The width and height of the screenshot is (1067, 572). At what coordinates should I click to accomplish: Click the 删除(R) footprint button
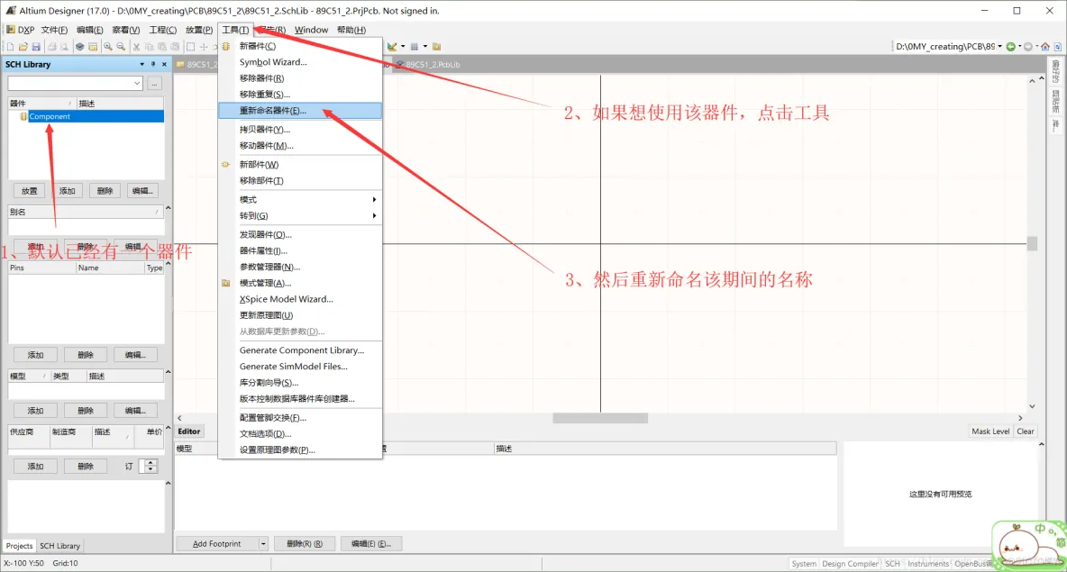pyautogui.click(x=305, y=544)
